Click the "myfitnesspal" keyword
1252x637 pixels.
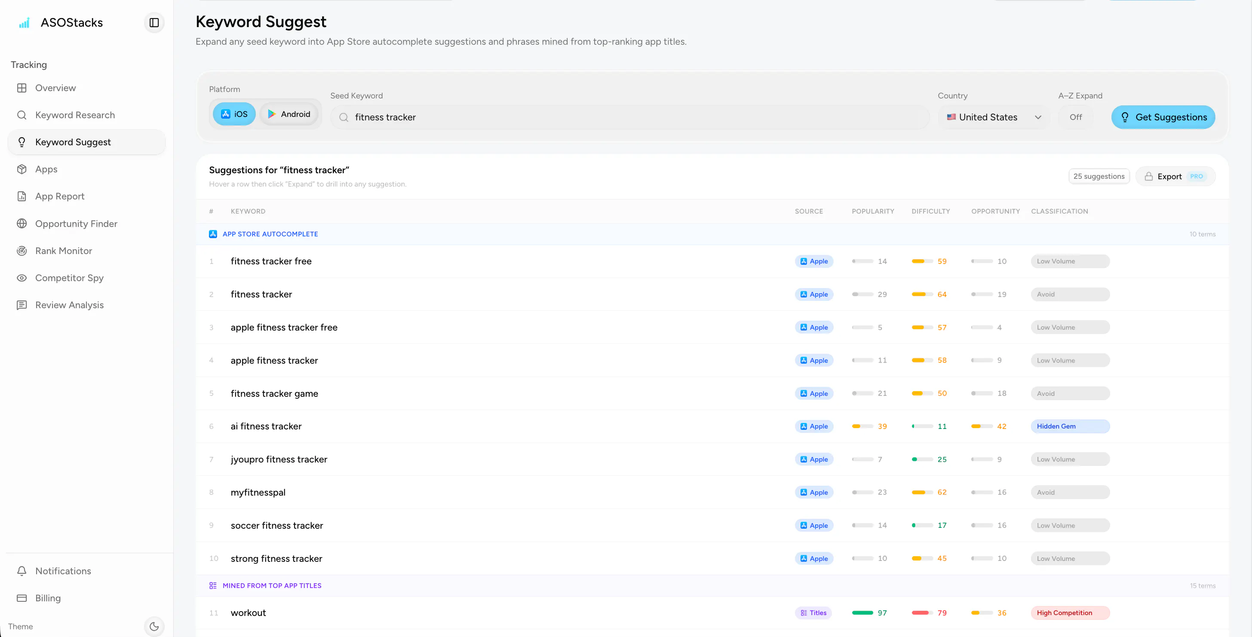coord(258,493)
